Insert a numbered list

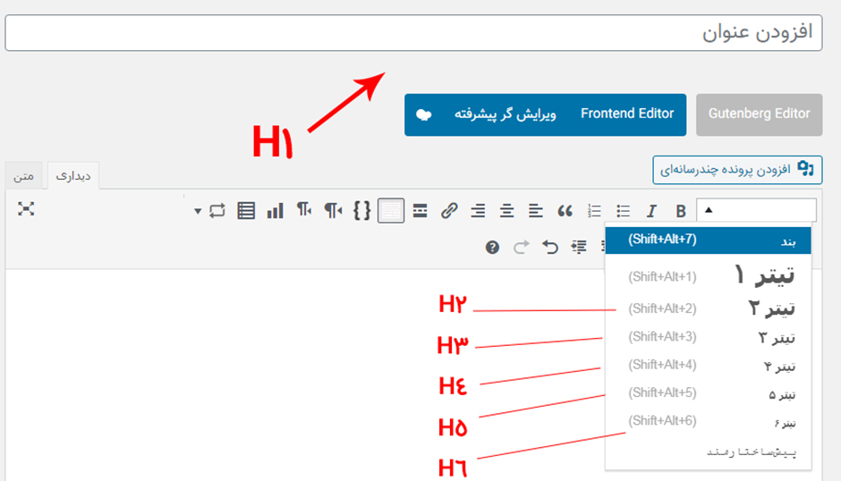point(594,211)
